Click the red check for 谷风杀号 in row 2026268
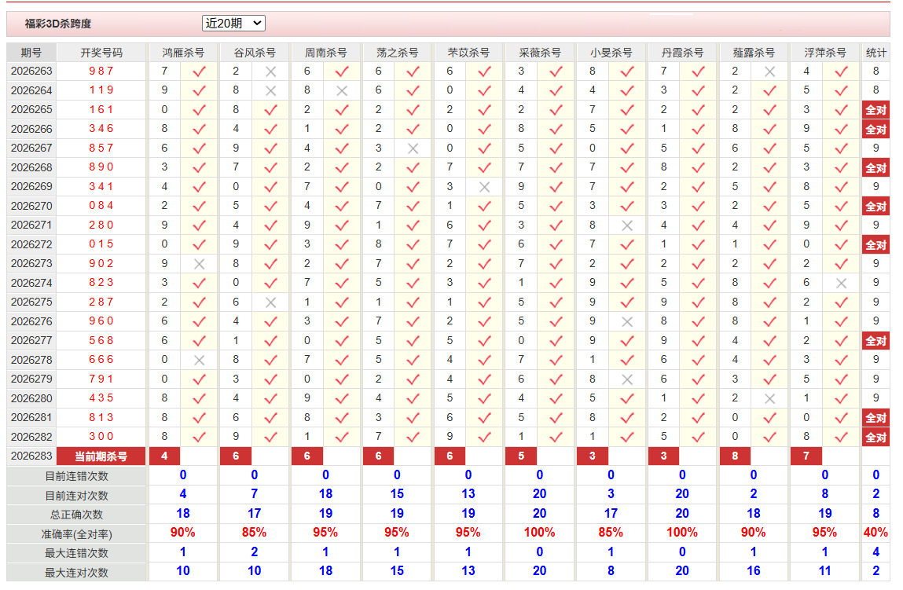Screen dimensions: 903x590 [x=270, y=168]
